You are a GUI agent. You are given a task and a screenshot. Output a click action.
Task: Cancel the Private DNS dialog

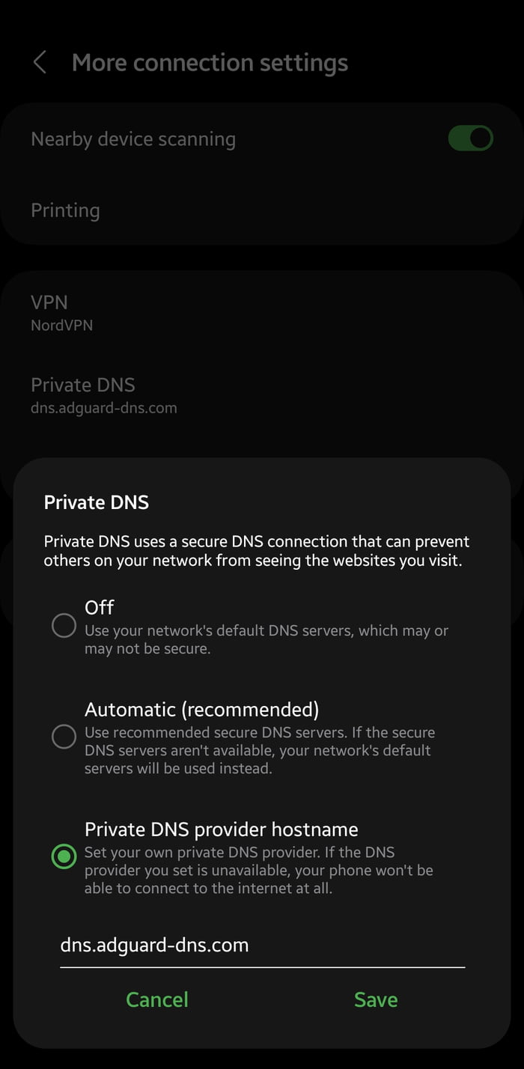coord(156,999)
